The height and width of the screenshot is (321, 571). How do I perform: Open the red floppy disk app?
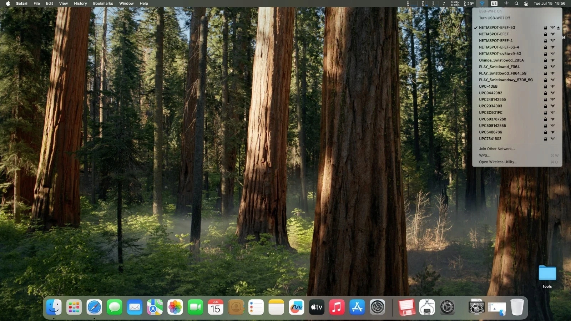(406, 307)
